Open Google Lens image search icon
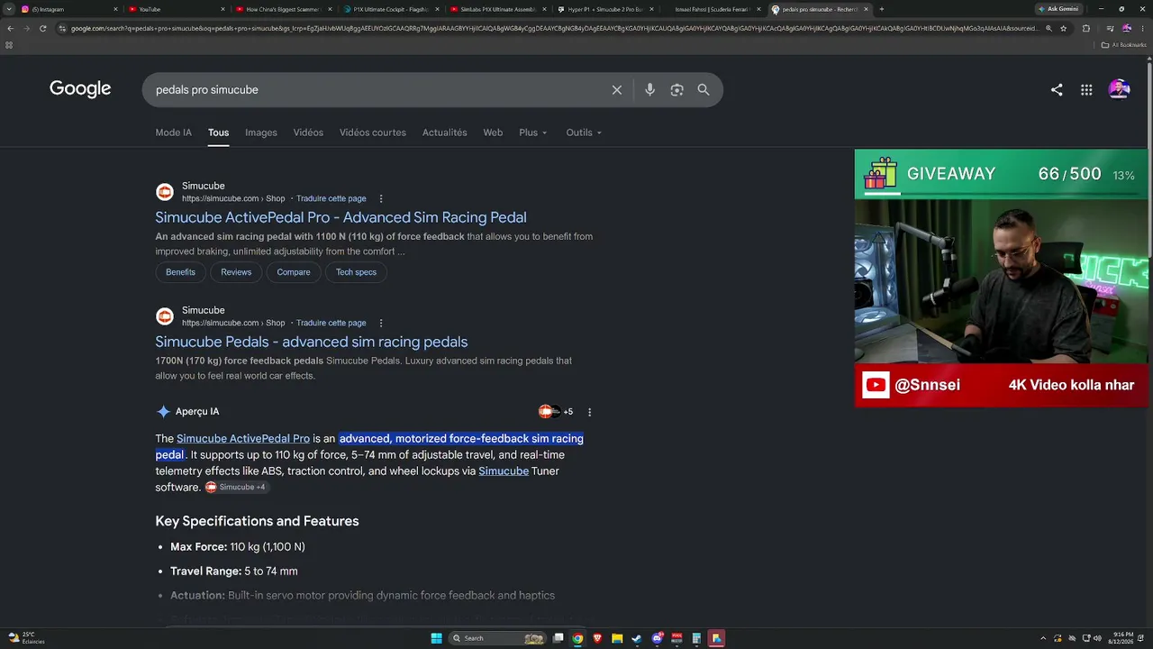 (x=676, y=90)
